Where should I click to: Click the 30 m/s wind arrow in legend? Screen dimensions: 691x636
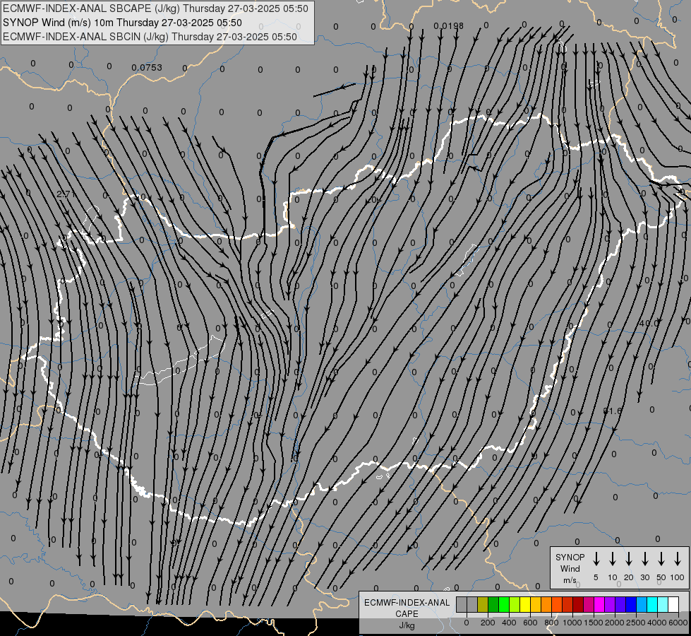point(644,559)
